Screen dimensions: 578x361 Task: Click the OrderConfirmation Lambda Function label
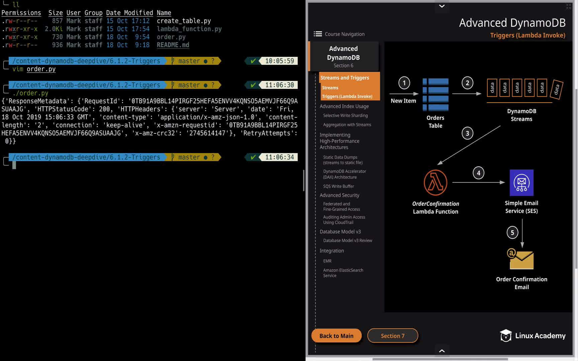pos(436,208)
